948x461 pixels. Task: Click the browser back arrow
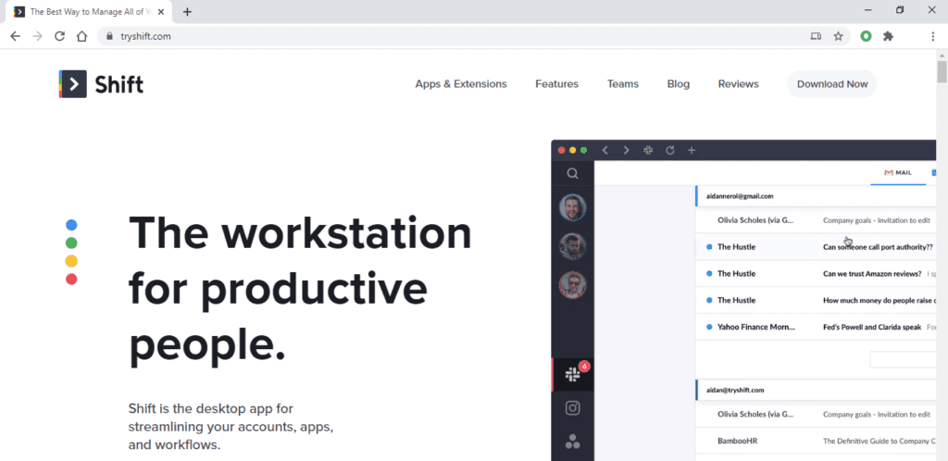click(15, 36)
